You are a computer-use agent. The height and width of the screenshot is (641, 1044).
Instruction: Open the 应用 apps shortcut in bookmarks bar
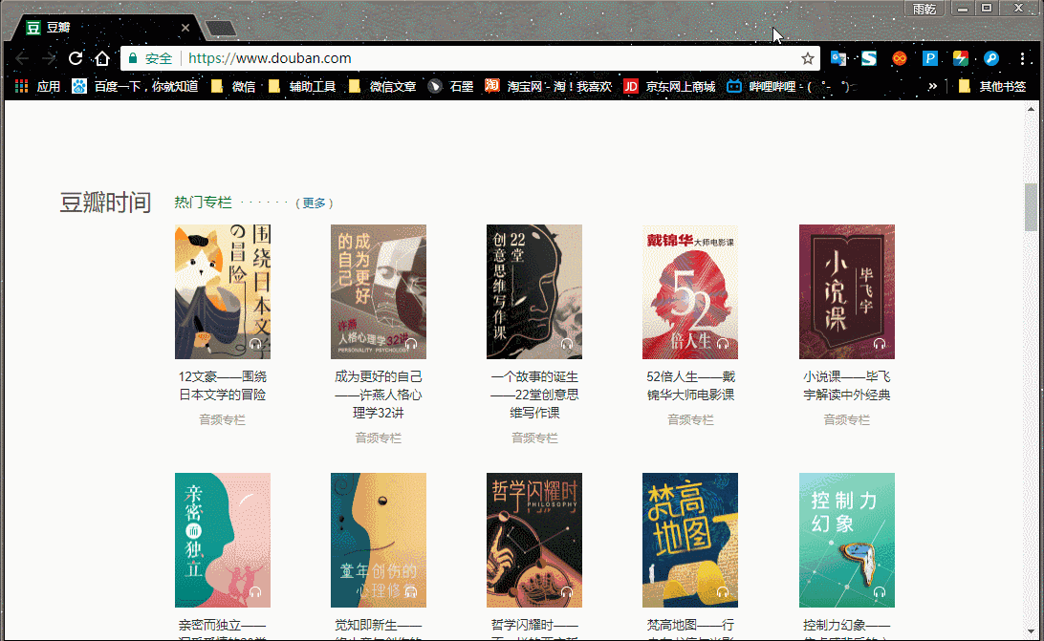coord(38,87)
